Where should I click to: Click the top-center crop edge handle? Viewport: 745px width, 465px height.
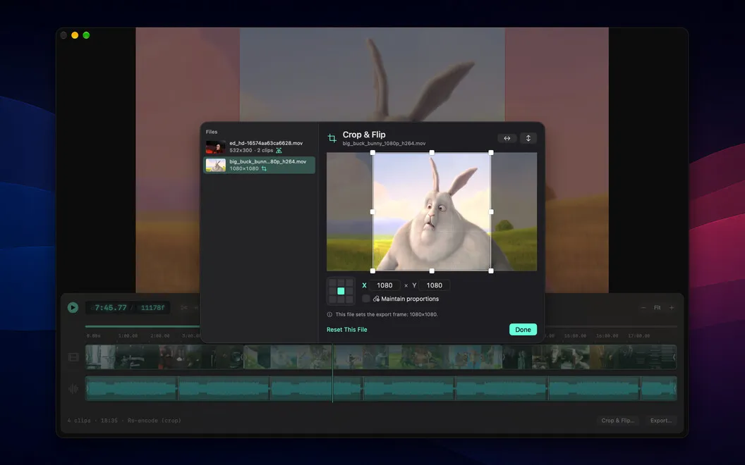click(x=432, y=153)
